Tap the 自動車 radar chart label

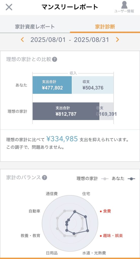34,211
